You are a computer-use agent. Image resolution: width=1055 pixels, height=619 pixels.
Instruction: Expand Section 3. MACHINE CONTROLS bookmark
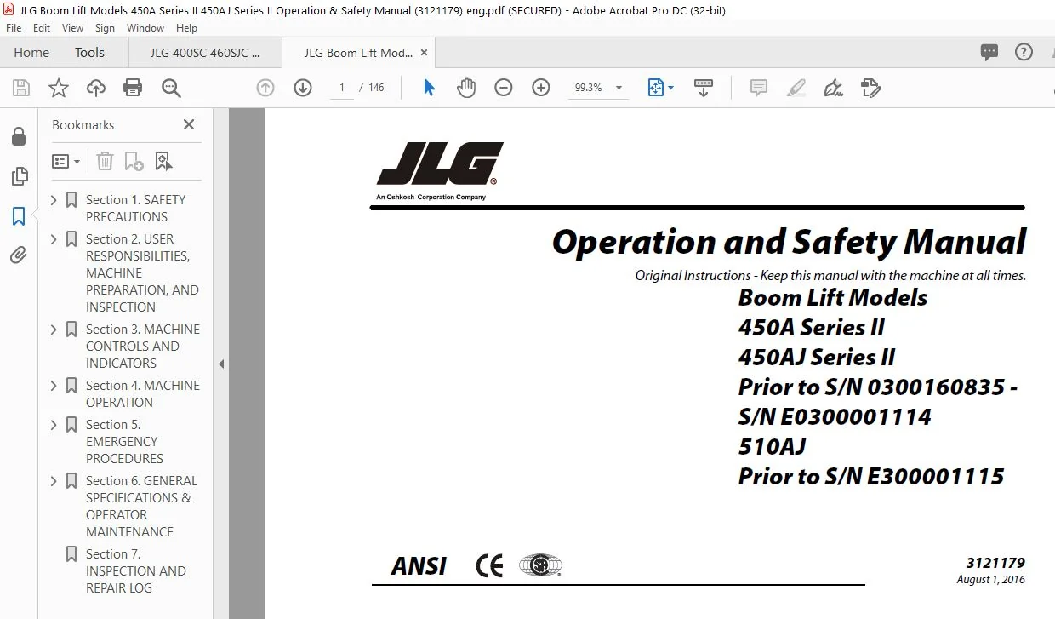pos(54,330)
